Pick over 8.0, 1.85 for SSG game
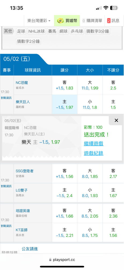 [90, 174]
